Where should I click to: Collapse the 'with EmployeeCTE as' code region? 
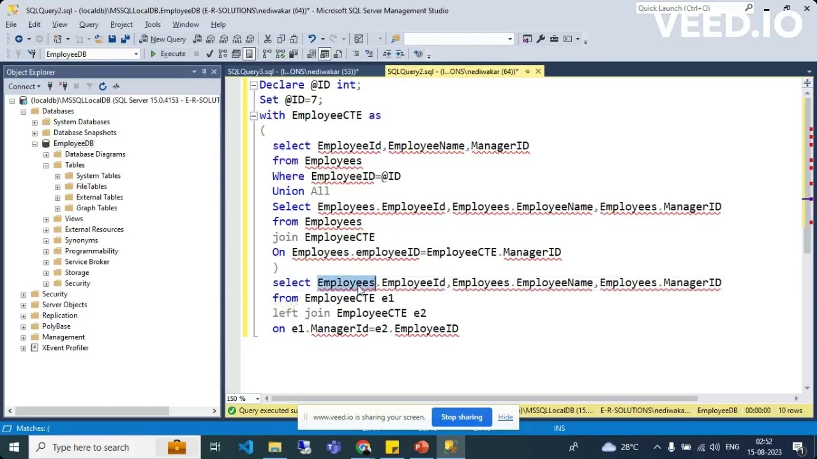pos(253,115)
